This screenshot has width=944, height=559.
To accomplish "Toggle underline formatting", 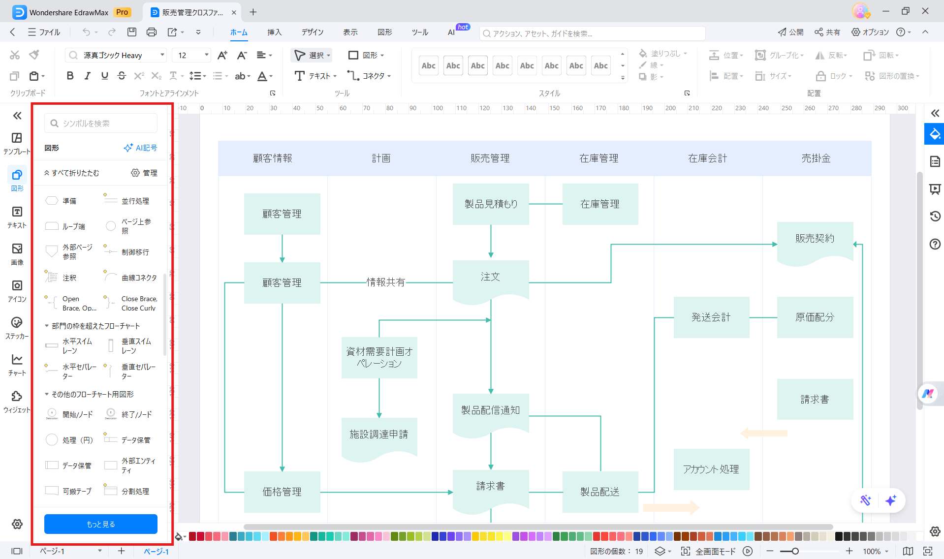I will pos(104,76).
